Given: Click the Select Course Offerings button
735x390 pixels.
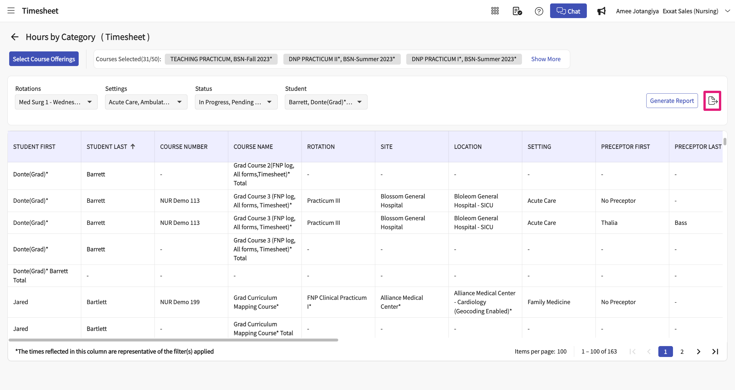Looking at the screenshot, I should click(x=44, y=59).
